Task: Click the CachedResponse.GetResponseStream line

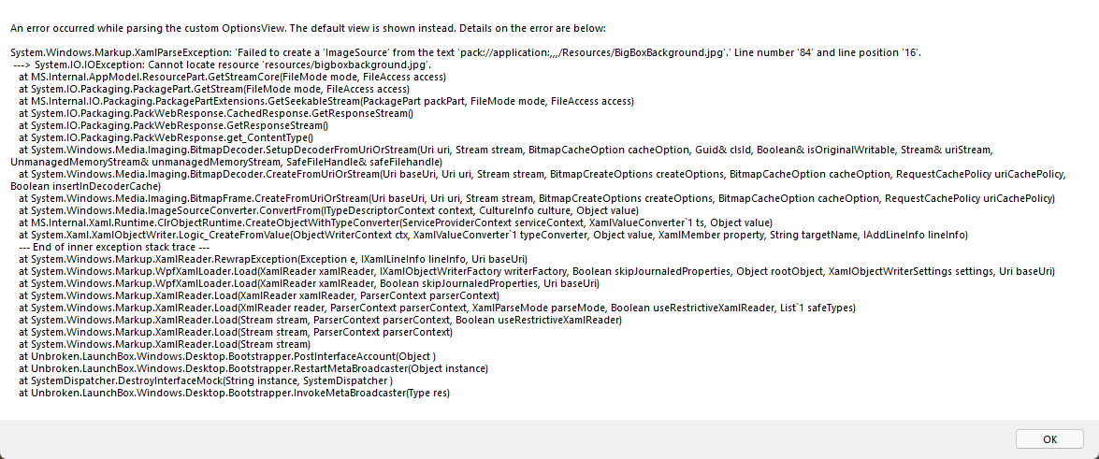Action: click(x=216, y=113)
